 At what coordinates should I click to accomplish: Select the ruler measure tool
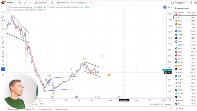tap(3, 43)
